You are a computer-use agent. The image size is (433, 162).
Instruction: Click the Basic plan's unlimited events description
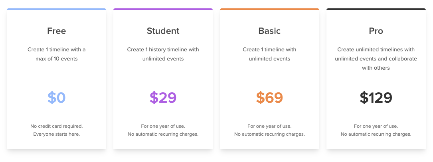[x=269, y=54]
